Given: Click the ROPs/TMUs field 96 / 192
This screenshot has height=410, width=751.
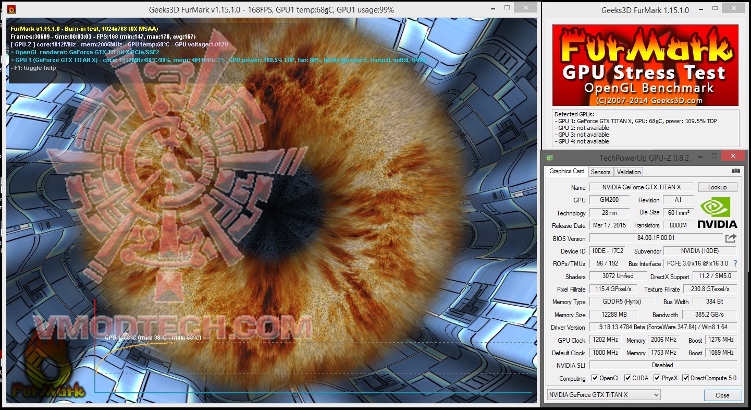Looking at the screenshot, I should 607,263.
